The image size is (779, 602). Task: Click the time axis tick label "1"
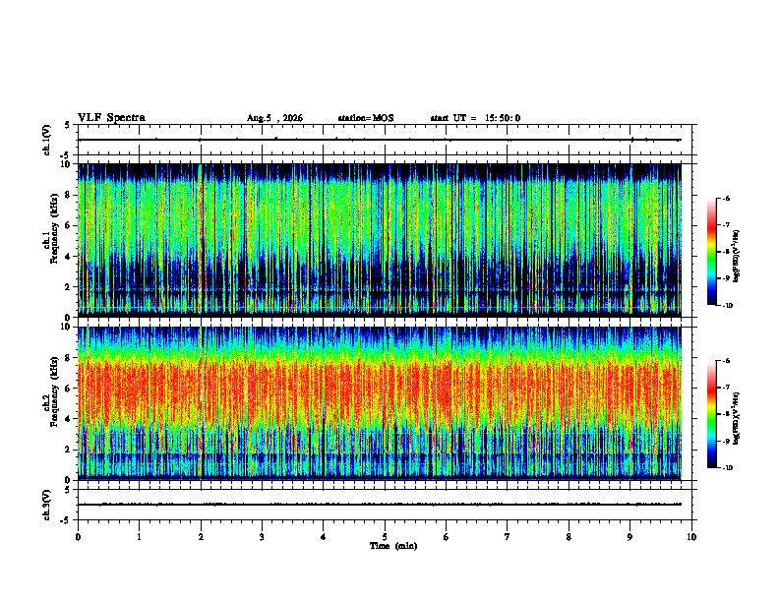[x=139, y=537]
